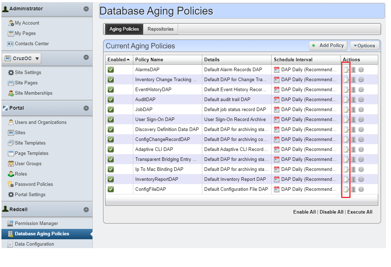Viewport: 391px width, 267px height.
Task: Toggle the enabled checkmark for AuditDAP
Action: [x=111, y=99]
